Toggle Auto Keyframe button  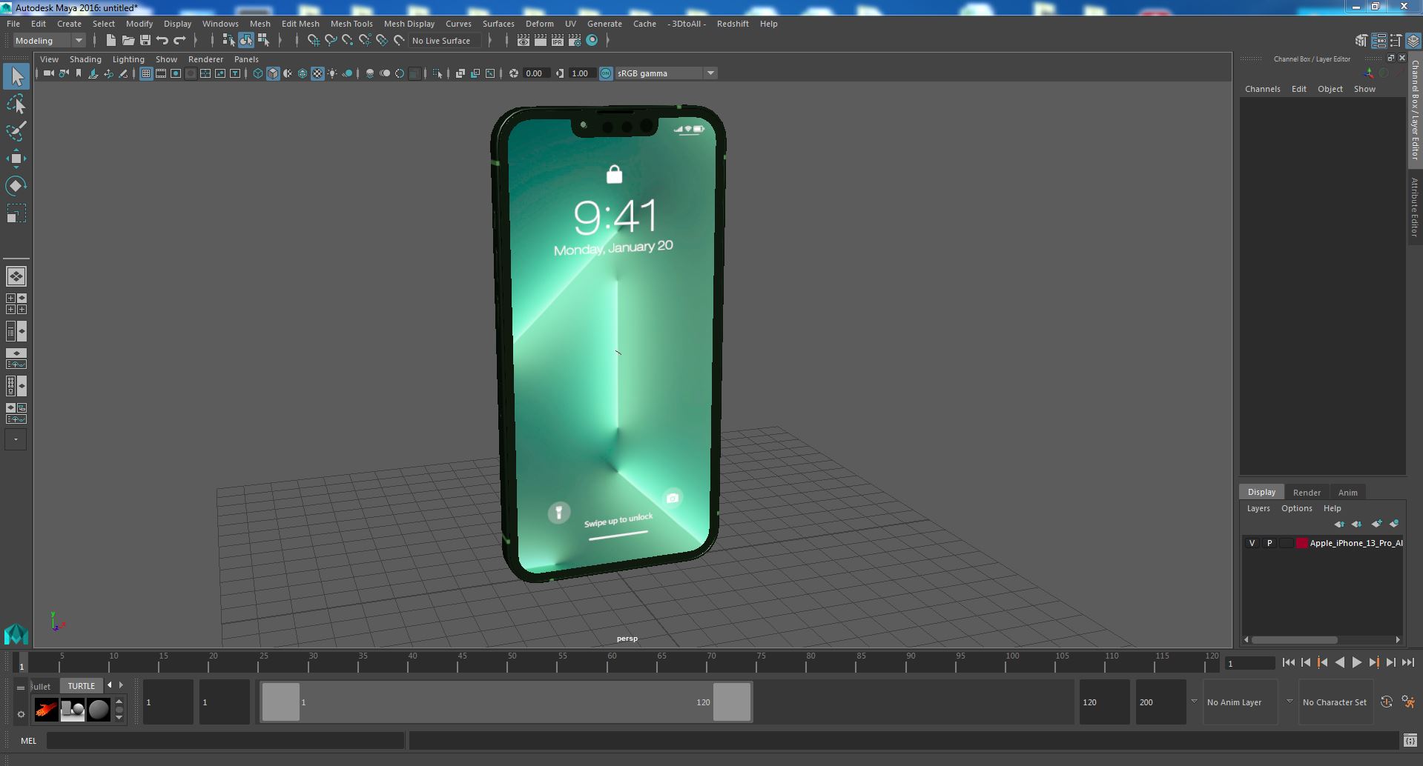coord(1387,702)
